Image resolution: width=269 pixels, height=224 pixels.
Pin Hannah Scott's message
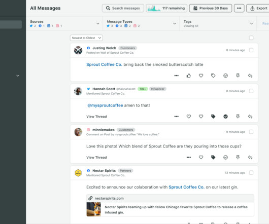(238, 117)
